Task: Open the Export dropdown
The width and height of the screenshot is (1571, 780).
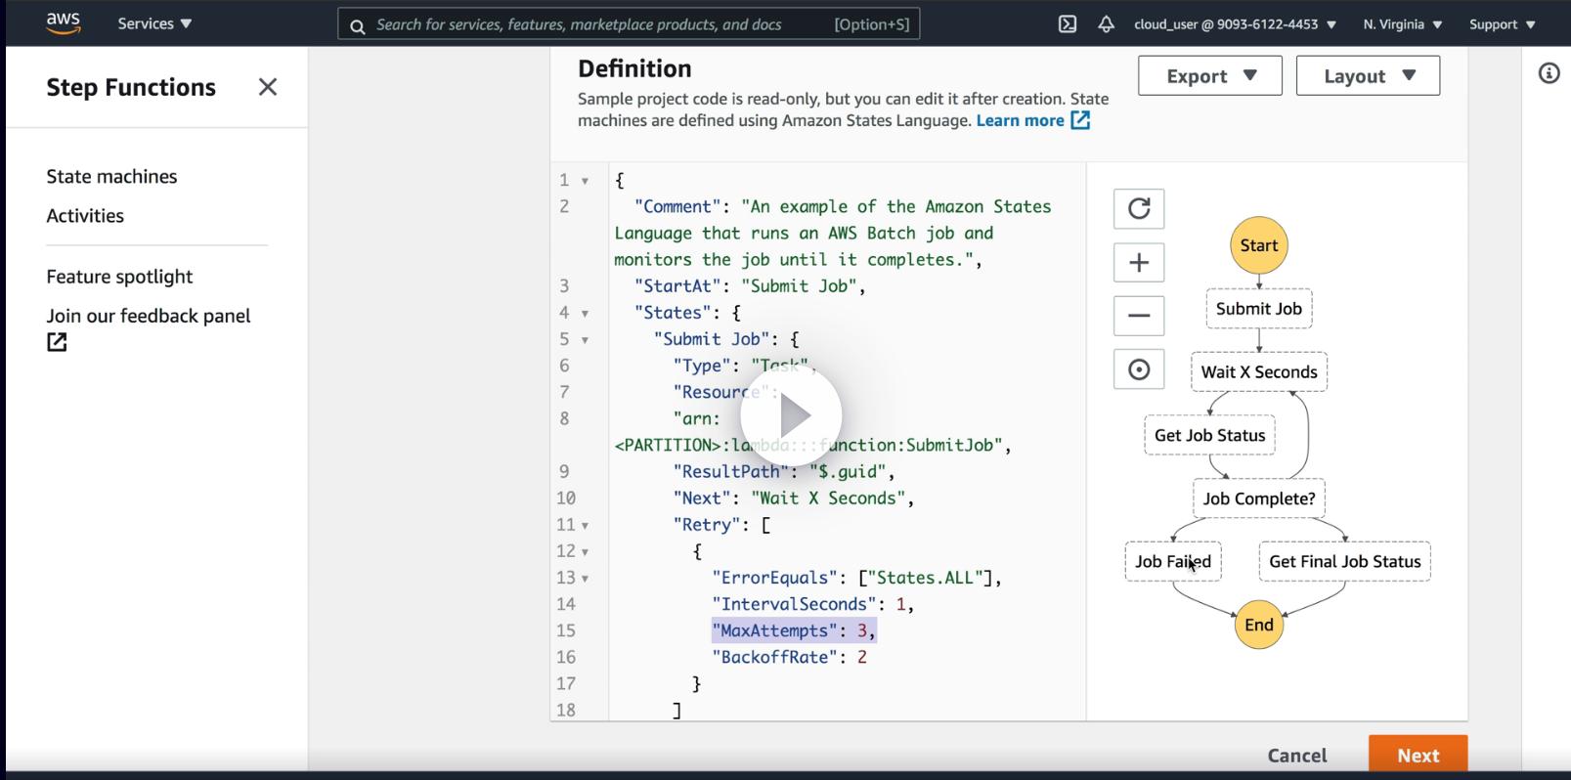Action: pyautogui.click(x=1209, y=76)
